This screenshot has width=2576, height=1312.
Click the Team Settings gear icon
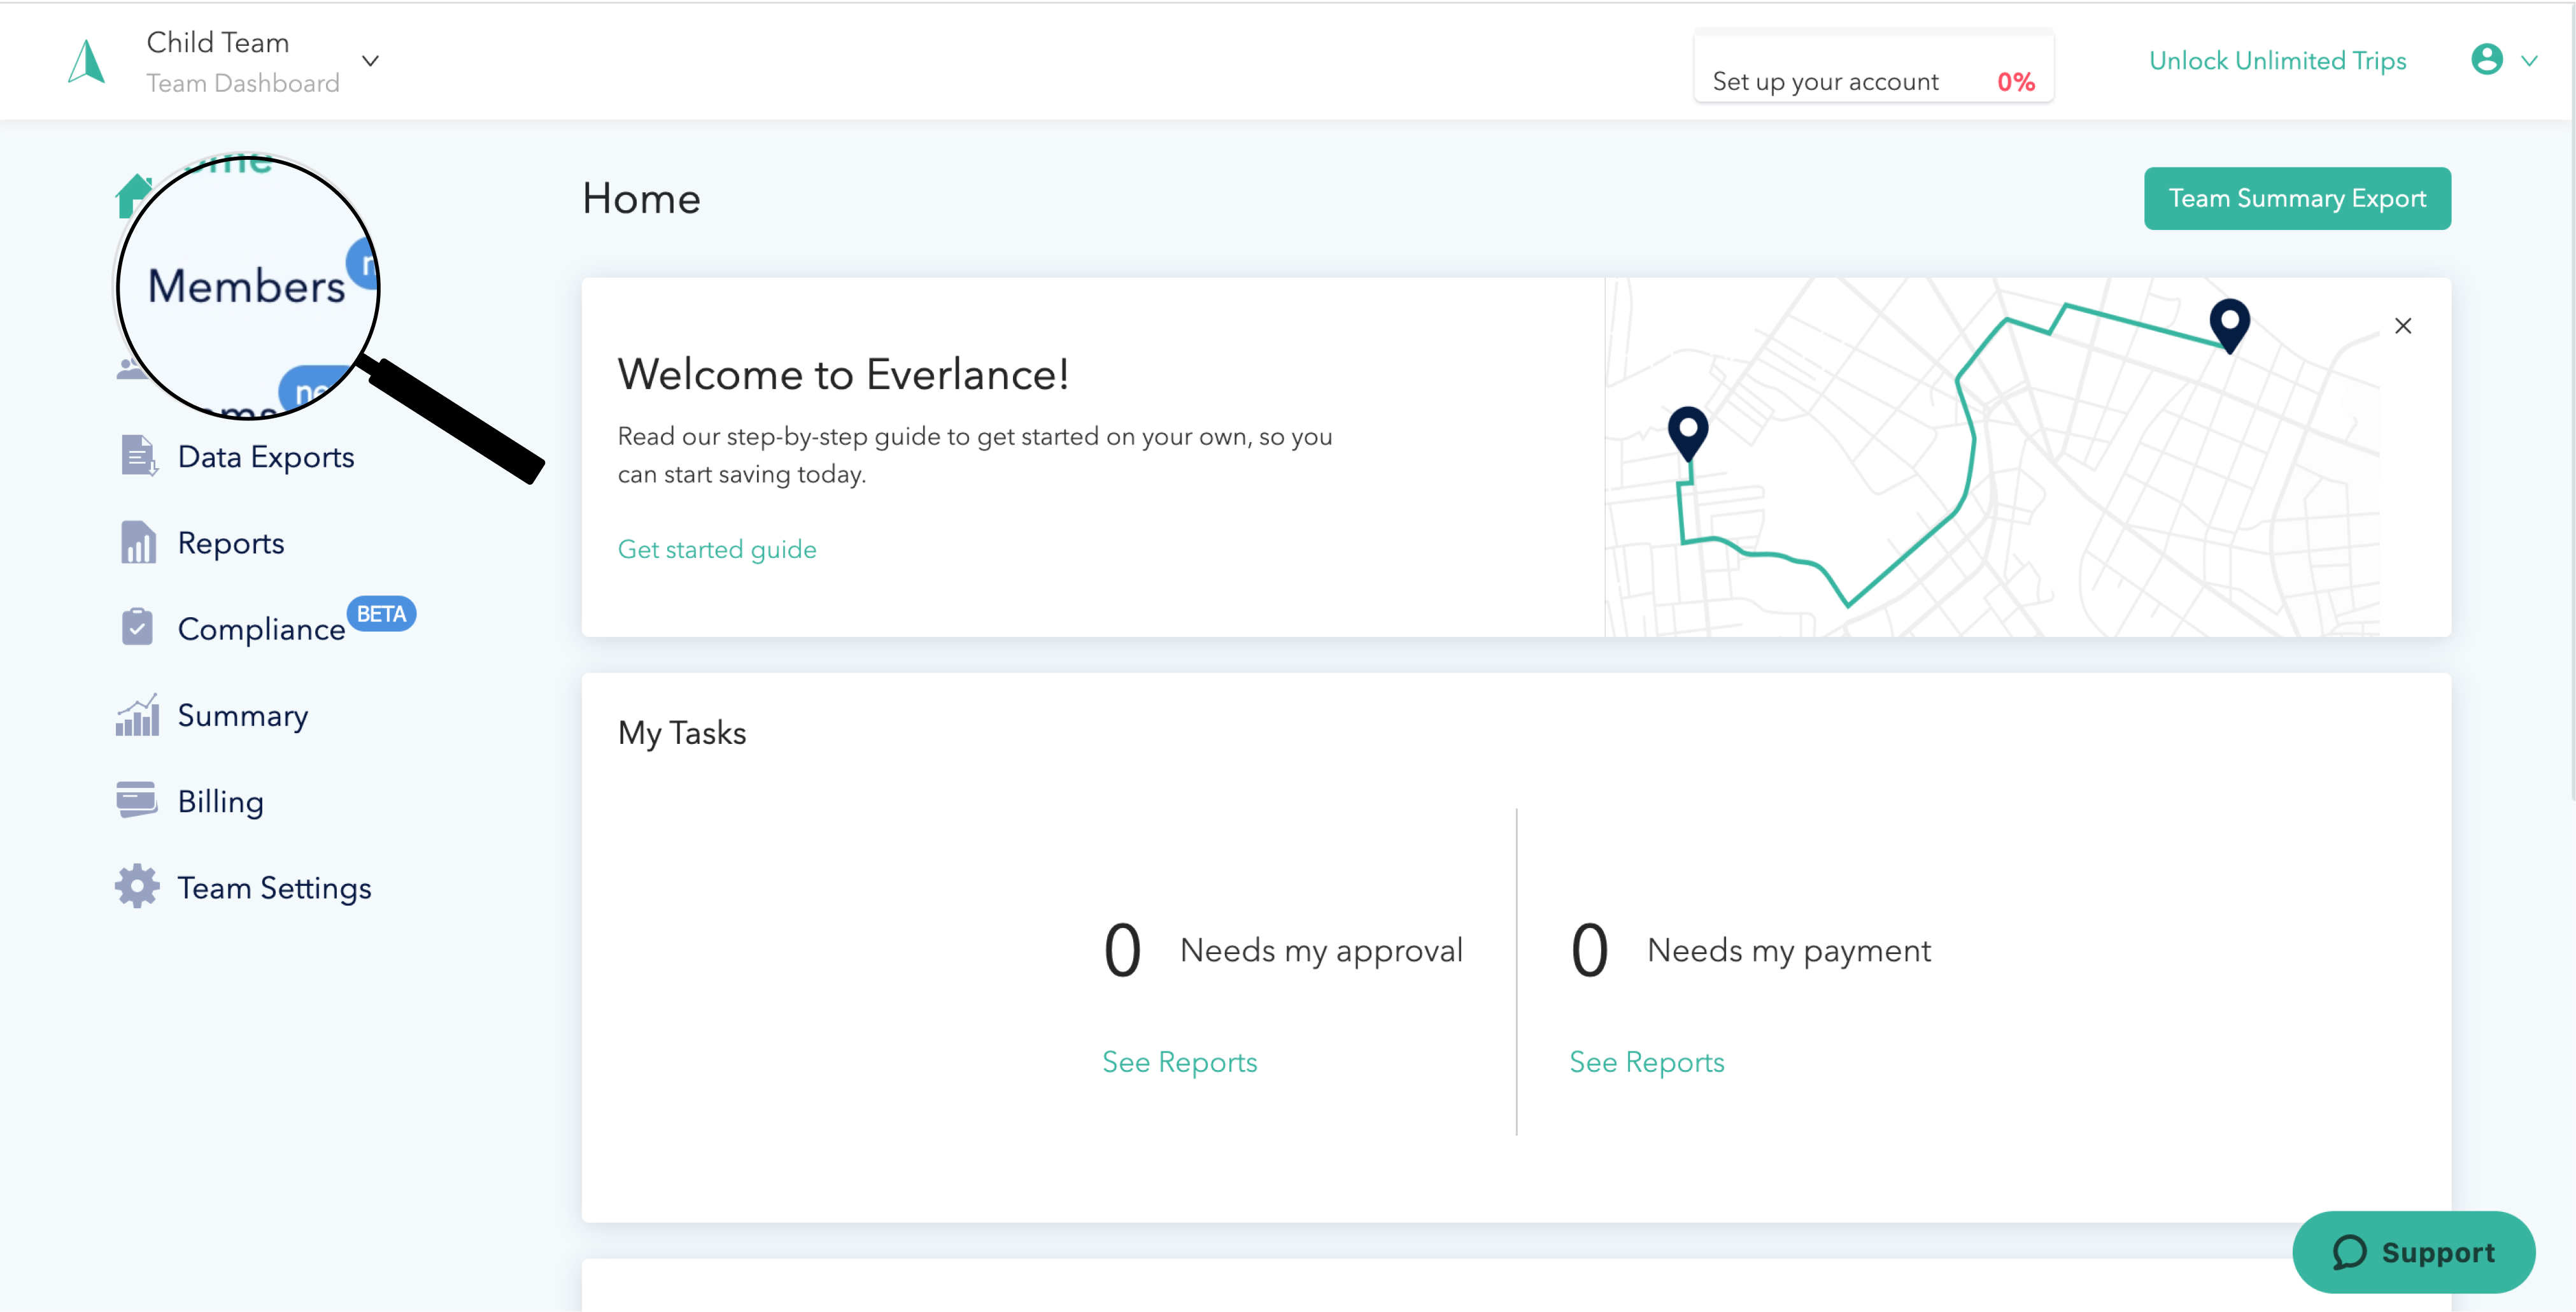coord(137,886)
